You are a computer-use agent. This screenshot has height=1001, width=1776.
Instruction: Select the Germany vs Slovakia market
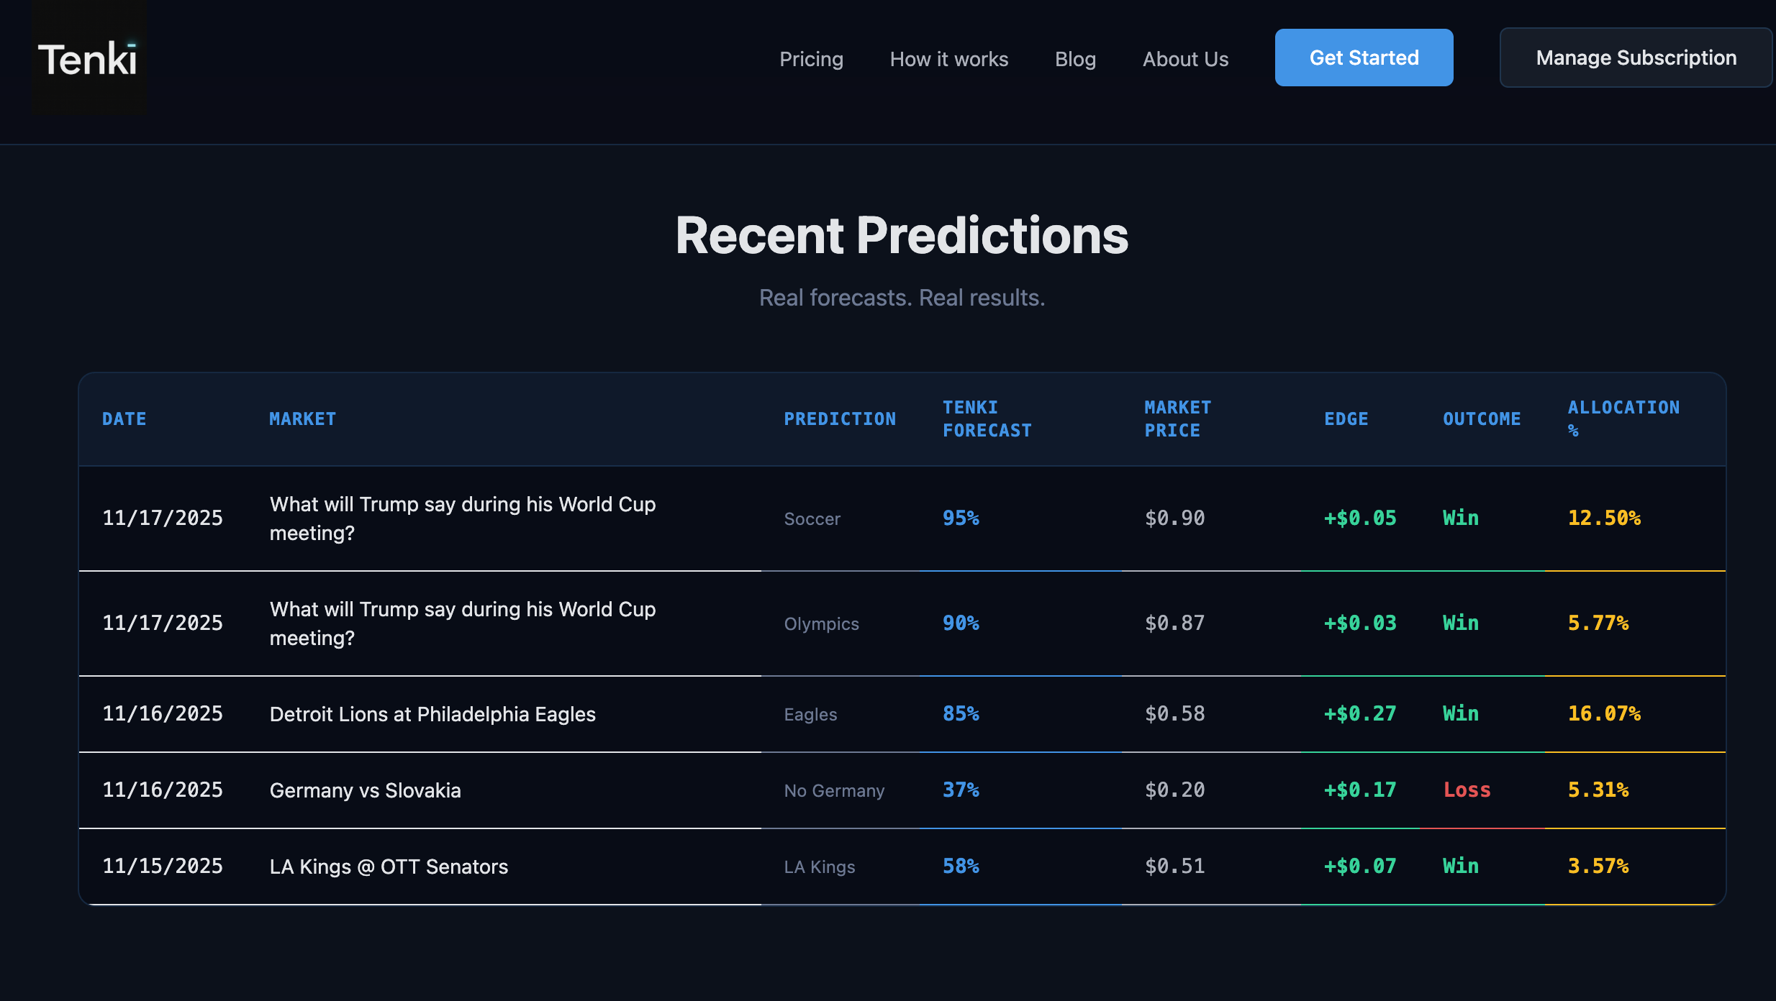click(x=365, y=790)
